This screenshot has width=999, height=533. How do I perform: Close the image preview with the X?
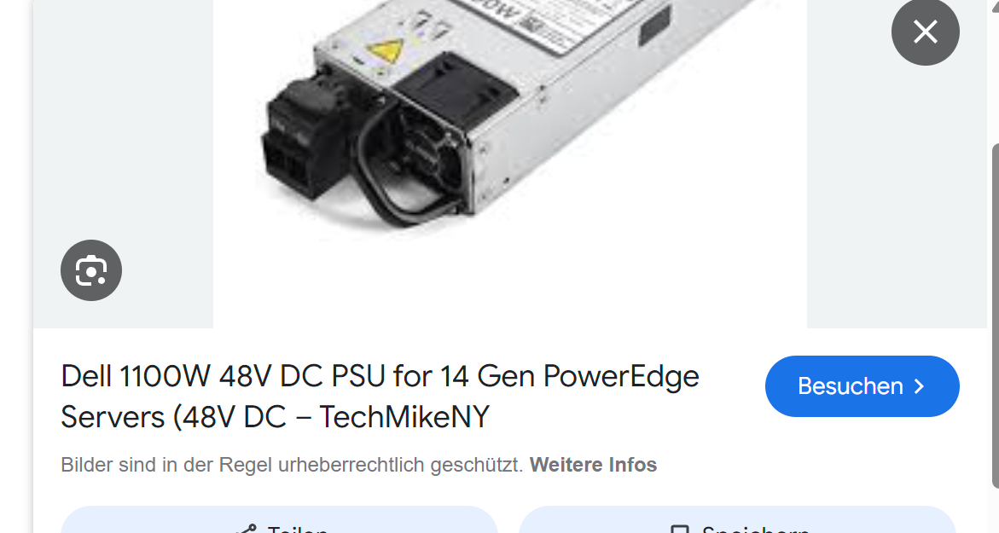coord(925,32)
